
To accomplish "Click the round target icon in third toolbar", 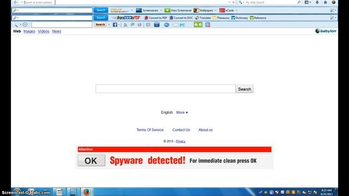I will (x=25, y=24).
